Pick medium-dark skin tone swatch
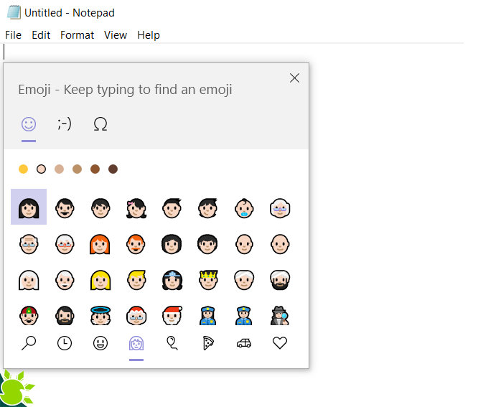Image resolution: width=478 pixels, height=407 pixels. tap(95, 169)
